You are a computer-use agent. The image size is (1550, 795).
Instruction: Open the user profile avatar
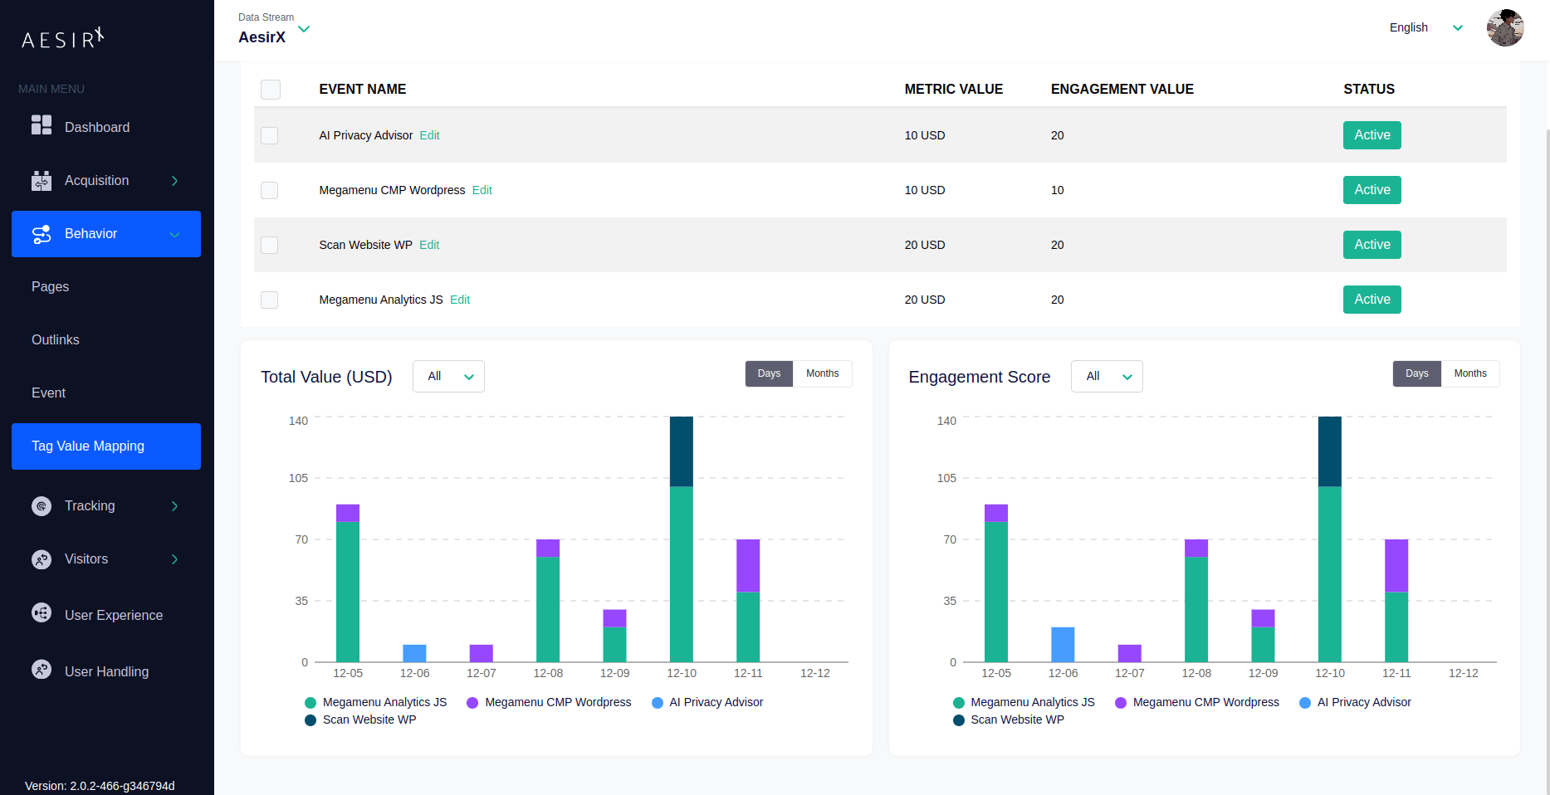(x=1504, y=28)
